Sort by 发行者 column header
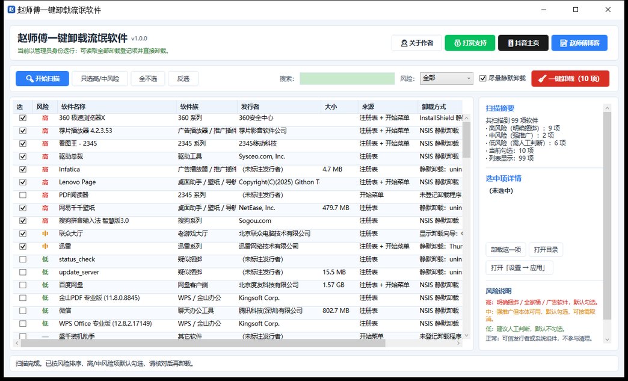The width and height of the screenshot is (628, 381). point(279,107)
